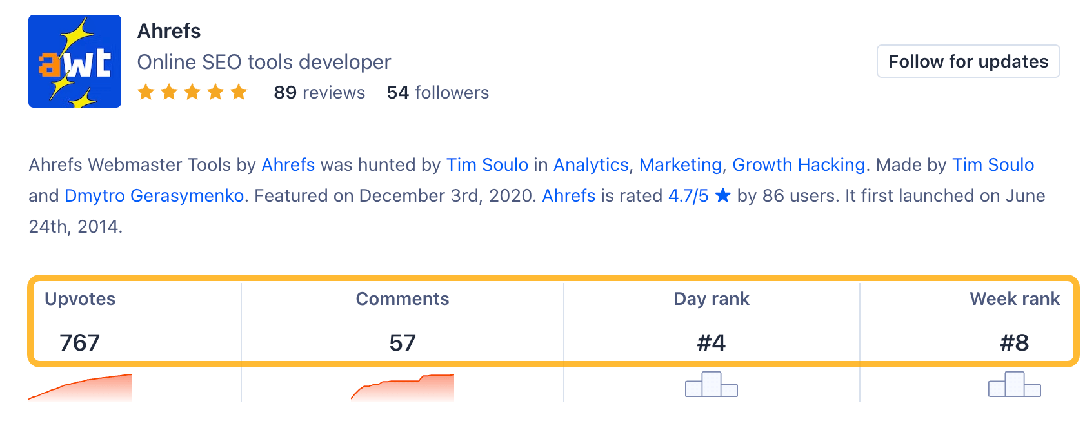This screenshot has width=1085, height=428.
Task: Open the Marketing category link
Action: coord(680,165)
